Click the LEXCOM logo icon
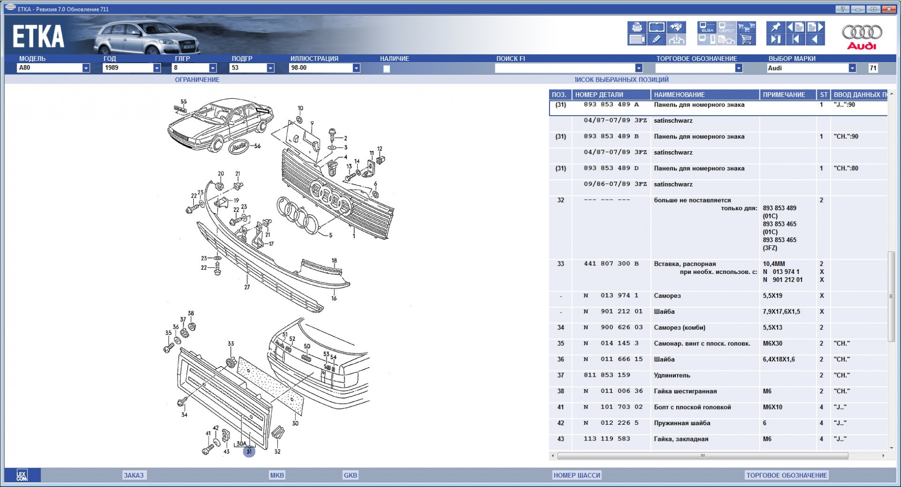 22,475
